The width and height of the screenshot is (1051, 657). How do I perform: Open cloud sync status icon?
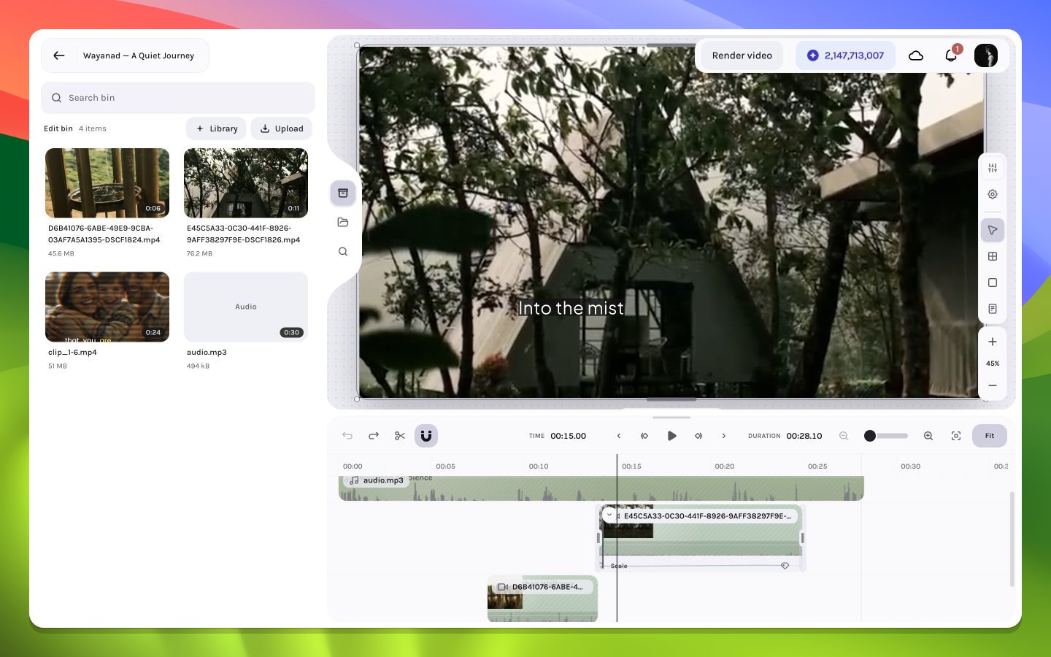915,55
